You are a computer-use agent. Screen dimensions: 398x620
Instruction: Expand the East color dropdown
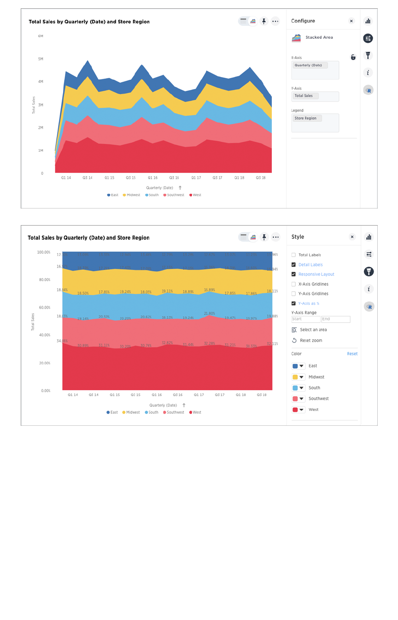(x=302, y=366)
